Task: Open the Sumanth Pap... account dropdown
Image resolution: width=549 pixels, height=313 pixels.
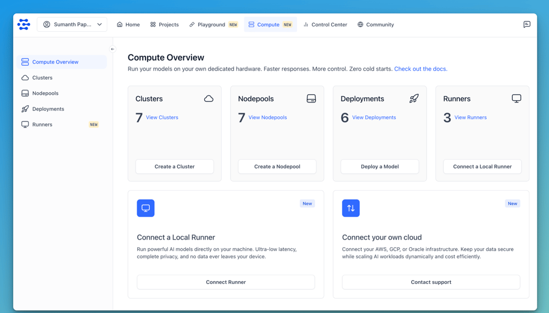Action: click(x=72, y=25)
